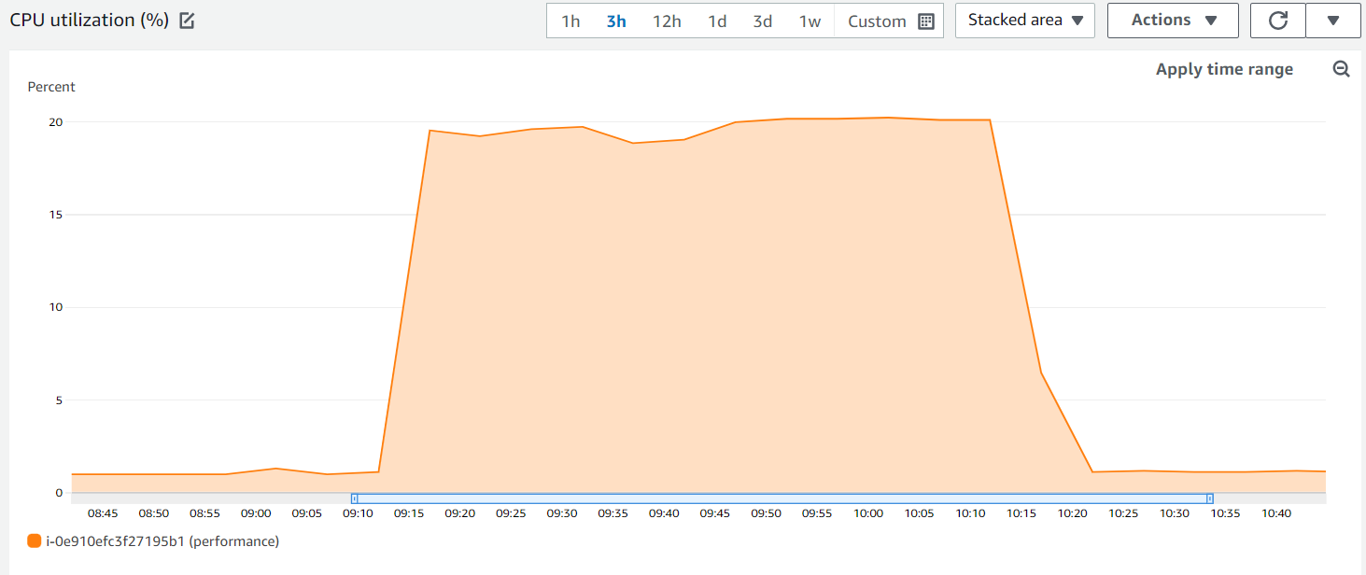The height and width of the screenshot is (575, 1366).
Task: Select the 1h time range
Action: tap(571, 20)
